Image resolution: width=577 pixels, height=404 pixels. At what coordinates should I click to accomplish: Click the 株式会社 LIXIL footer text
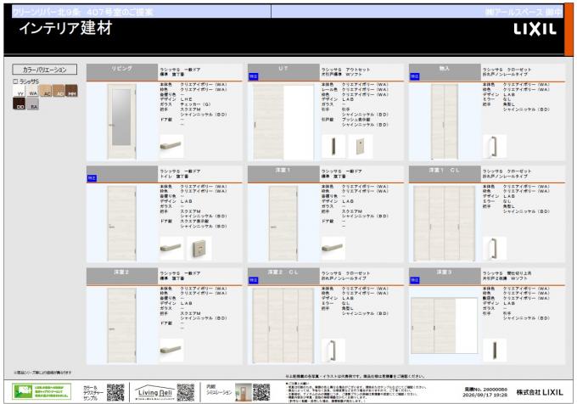(x=540, y=392)
